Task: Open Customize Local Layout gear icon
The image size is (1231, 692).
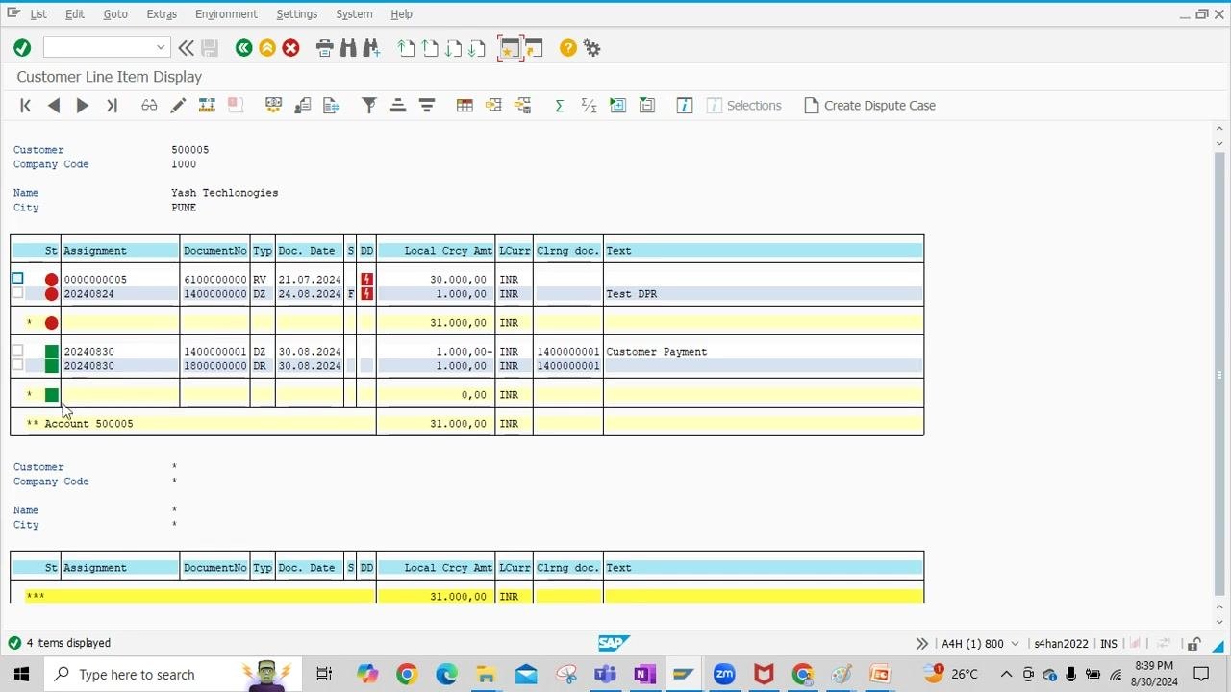Action: 592,48
